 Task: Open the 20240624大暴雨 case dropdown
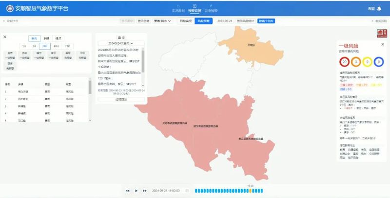click(x=121, y=43)
